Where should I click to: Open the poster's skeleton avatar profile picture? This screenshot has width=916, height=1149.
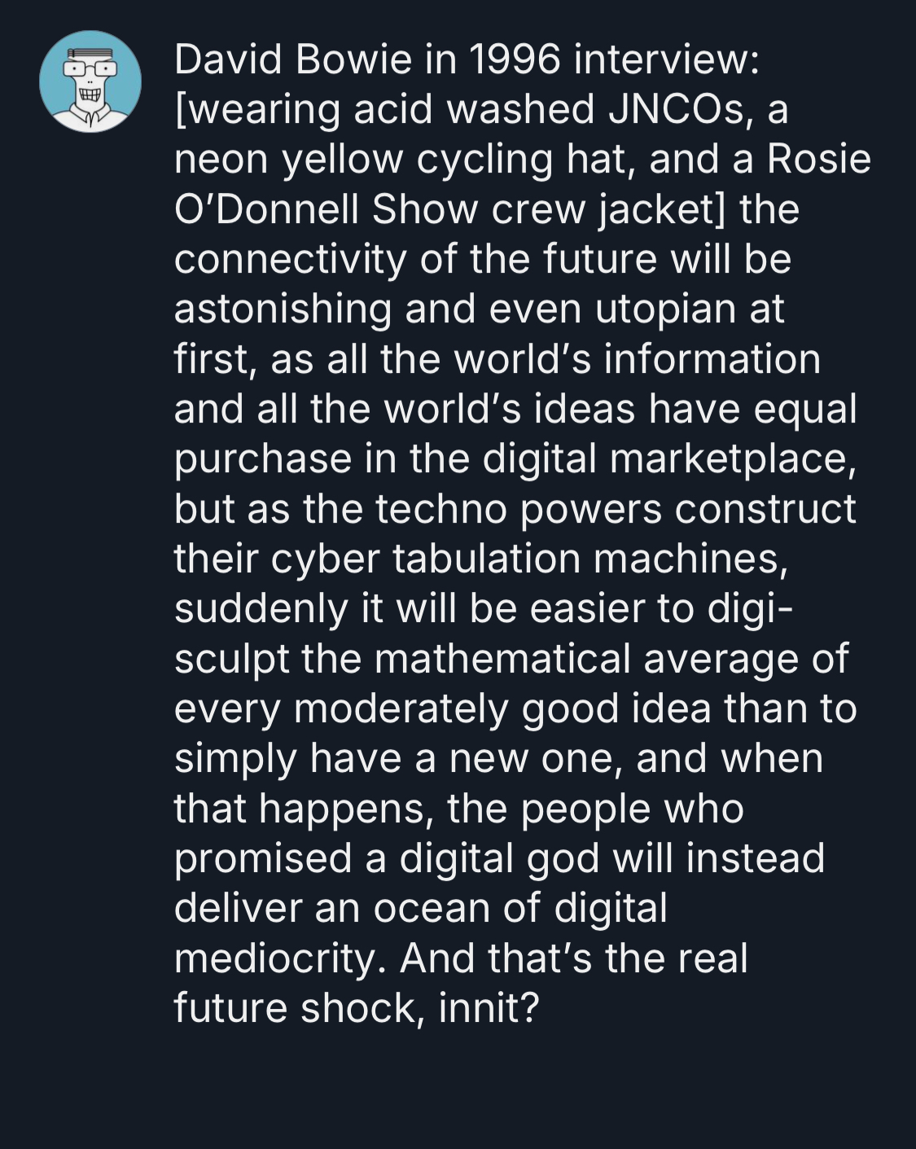90,82
